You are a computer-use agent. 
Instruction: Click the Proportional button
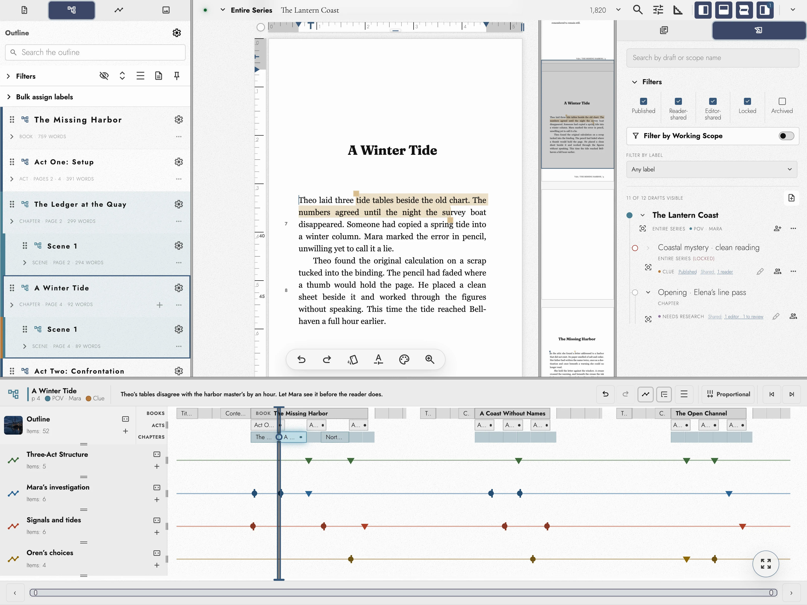(x=729, y=394)
